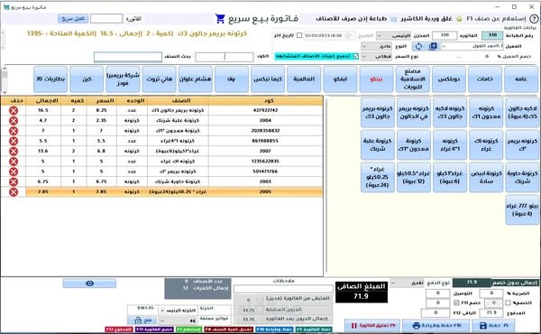Image resolution: width=541 pixels, height=334 pixels.
Task: Suspend invoice with F9 تعليق الفاتورة
Action: [372, 325]
